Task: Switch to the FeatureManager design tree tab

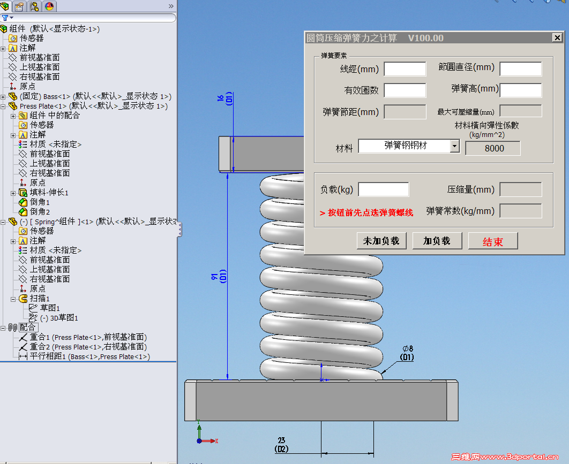Action: click(5, 6)
